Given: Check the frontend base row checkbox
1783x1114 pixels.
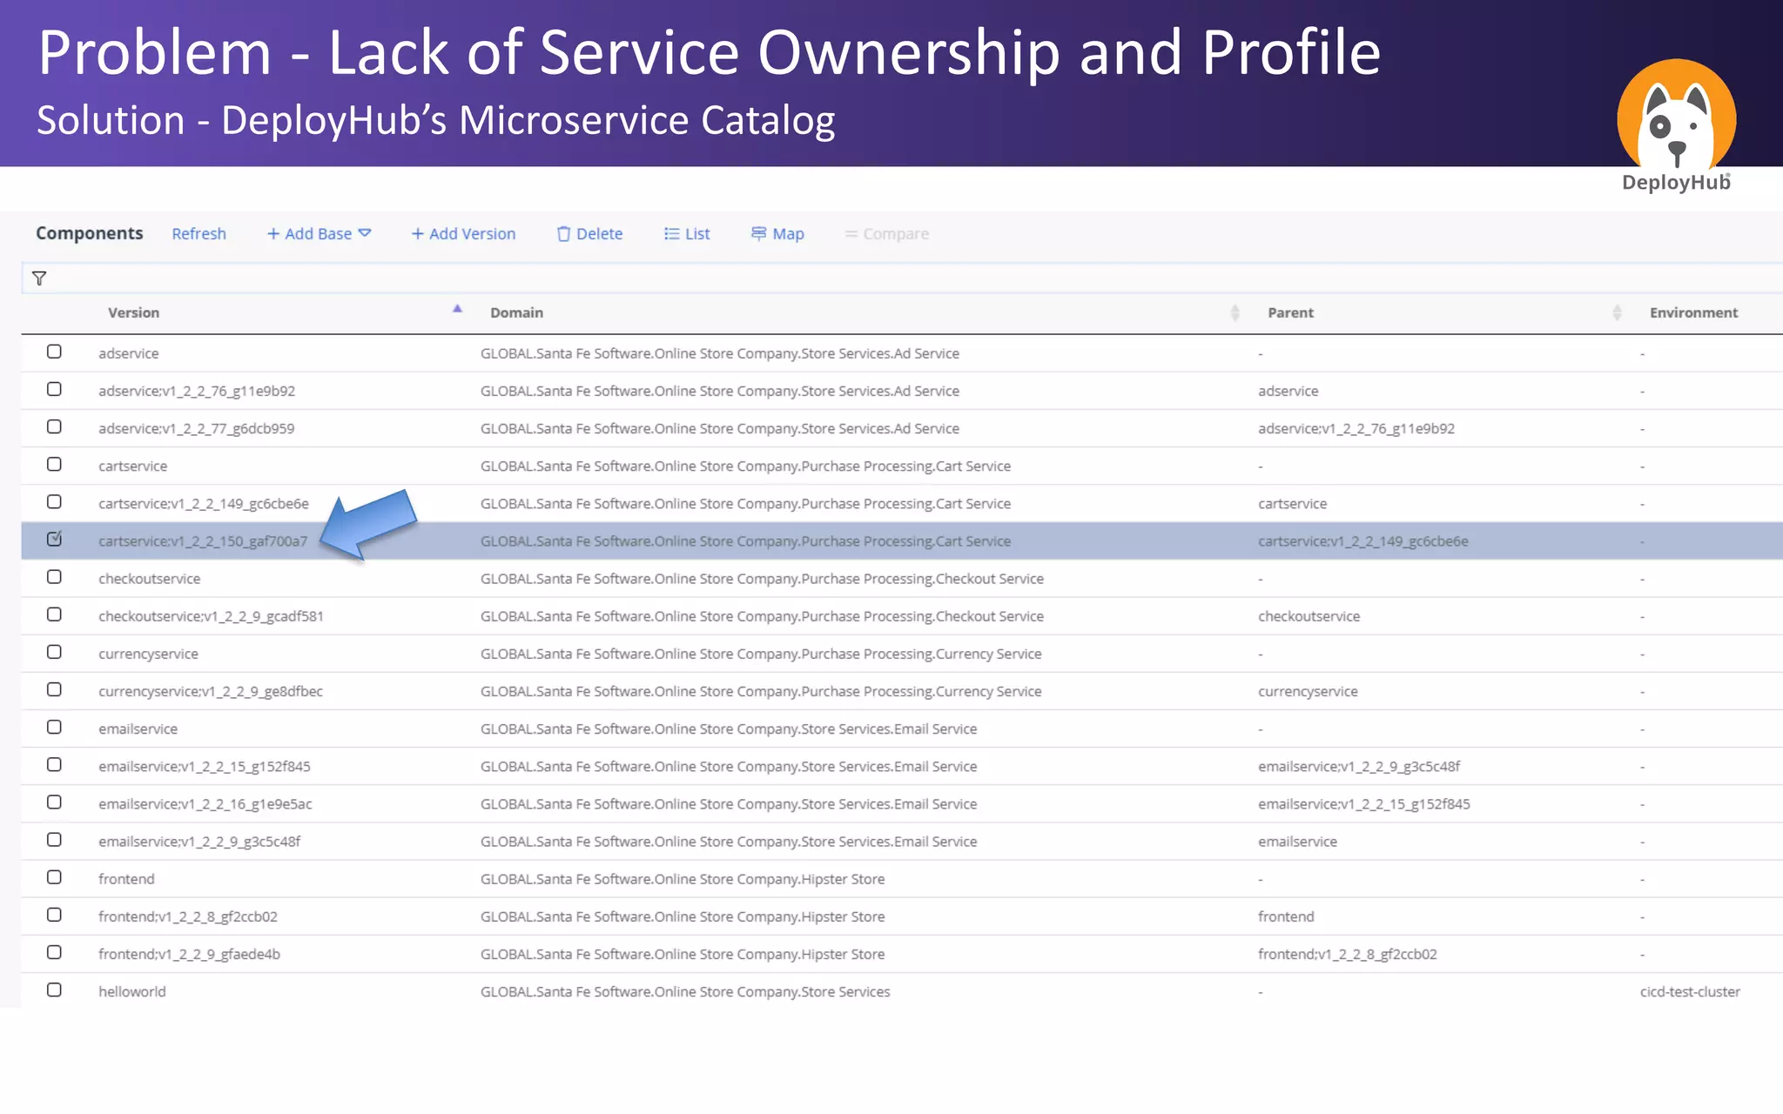Looking at the screenshot, I should point(54,877).
